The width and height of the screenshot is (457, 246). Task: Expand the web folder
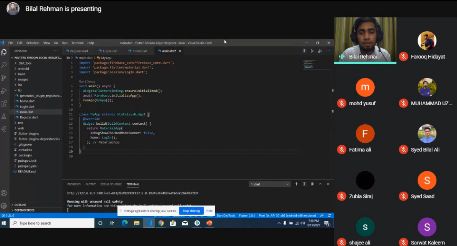[x=21, y=128]
